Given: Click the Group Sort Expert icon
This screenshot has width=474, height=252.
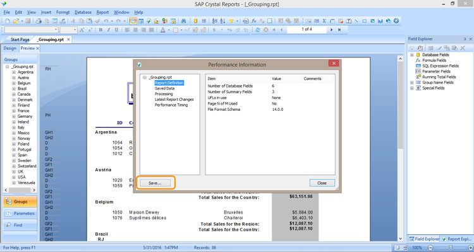Looking at the screenshot, I should 215,21.
